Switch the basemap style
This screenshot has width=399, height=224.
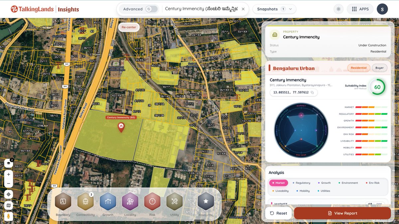coord(9,206)
